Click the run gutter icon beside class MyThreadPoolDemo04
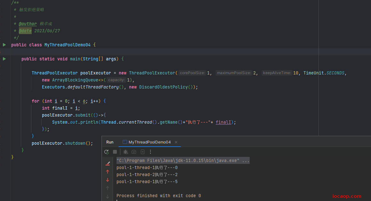 (x=4, y=45)
